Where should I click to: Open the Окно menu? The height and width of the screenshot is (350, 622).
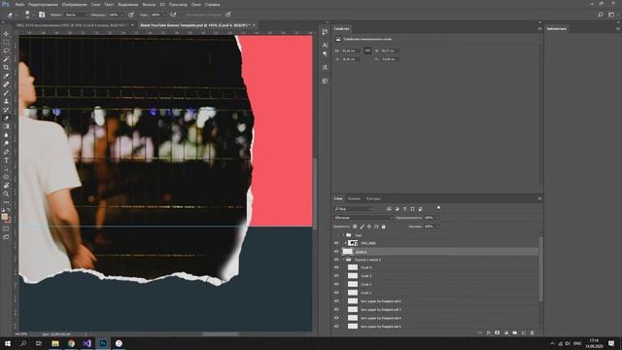pyautogui.click(x=195, y=4)
